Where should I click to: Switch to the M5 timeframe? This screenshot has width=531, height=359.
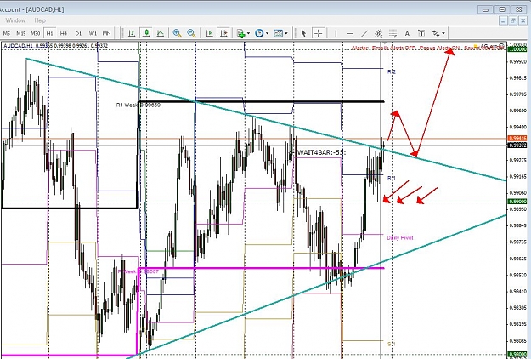point(7,33)
